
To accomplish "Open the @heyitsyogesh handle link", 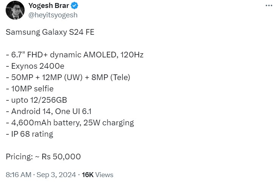I will (x=53, y=15).
